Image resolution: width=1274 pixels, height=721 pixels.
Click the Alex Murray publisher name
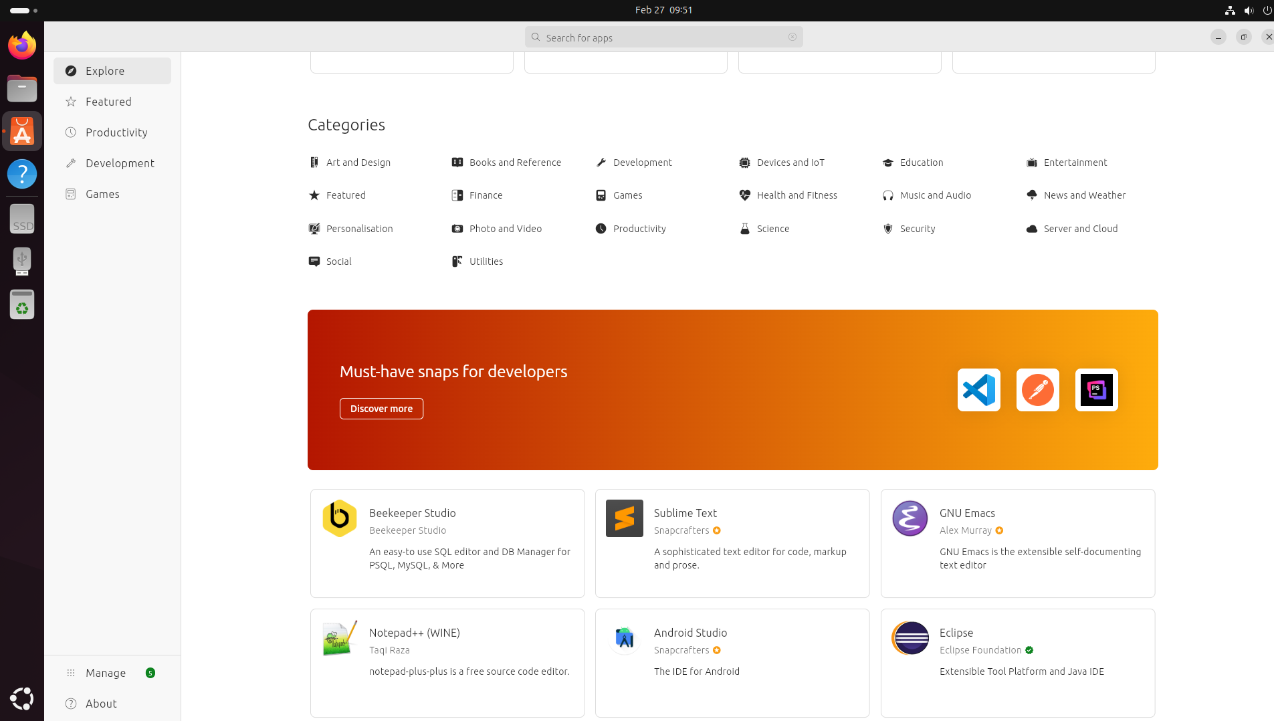click(966, 530)
